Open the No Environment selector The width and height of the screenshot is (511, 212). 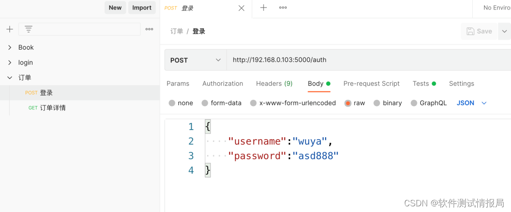[497, 8]
